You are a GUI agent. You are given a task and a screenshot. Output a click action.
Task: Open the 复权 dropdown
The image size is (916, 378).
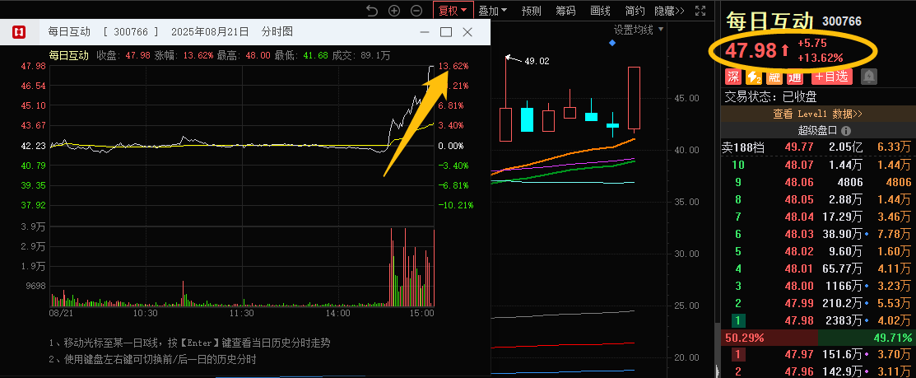[x=453, y=11]
